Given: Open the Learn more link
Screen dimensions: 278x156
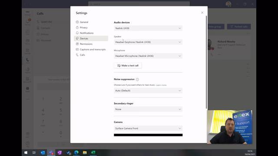Looking at the screenshot, I should coord(161,85).
